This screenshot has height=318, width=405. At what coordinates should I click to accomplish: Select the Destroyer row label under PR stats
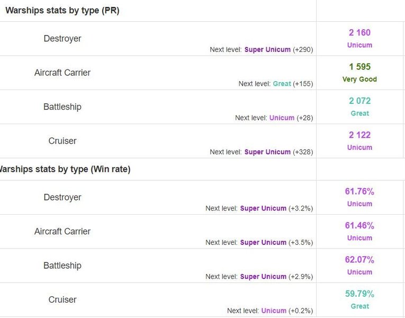(62, 39)
